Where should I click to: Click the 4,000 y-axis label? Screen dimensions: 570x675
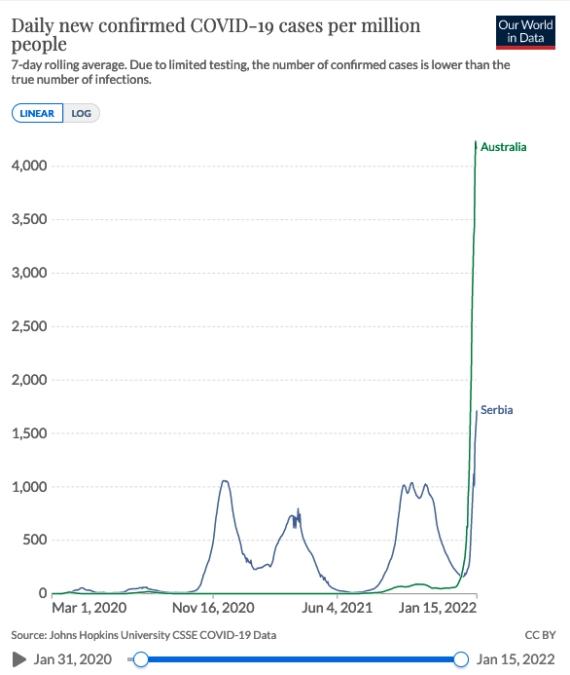click(29, 166)
